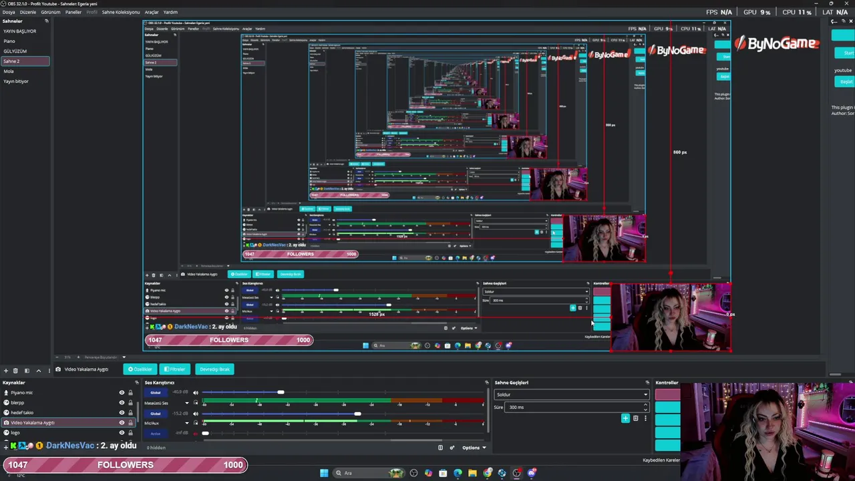Add a new scene with plus icon
The height and width of the screenshot is (481, 855).
pos(6,370)
